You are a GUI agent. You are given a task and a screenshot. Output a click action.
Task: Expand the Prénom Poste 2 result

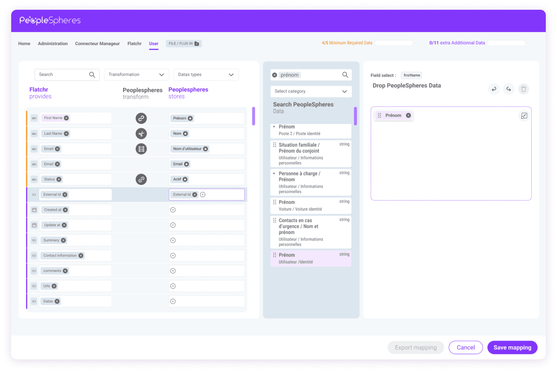pyautogui.click(x=274, y=127)
